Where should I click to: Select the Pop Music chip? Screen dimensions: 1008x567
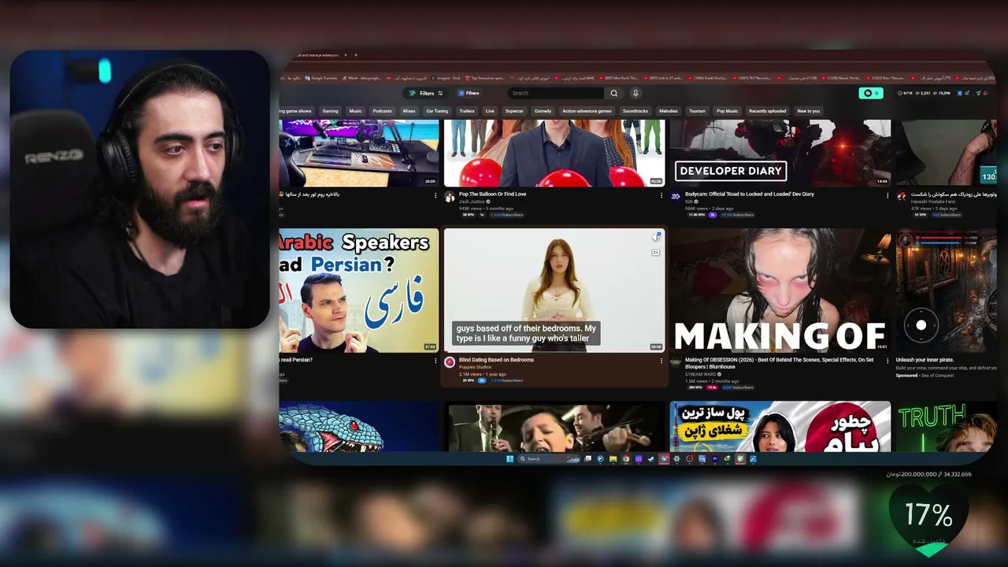pos(727,111)
